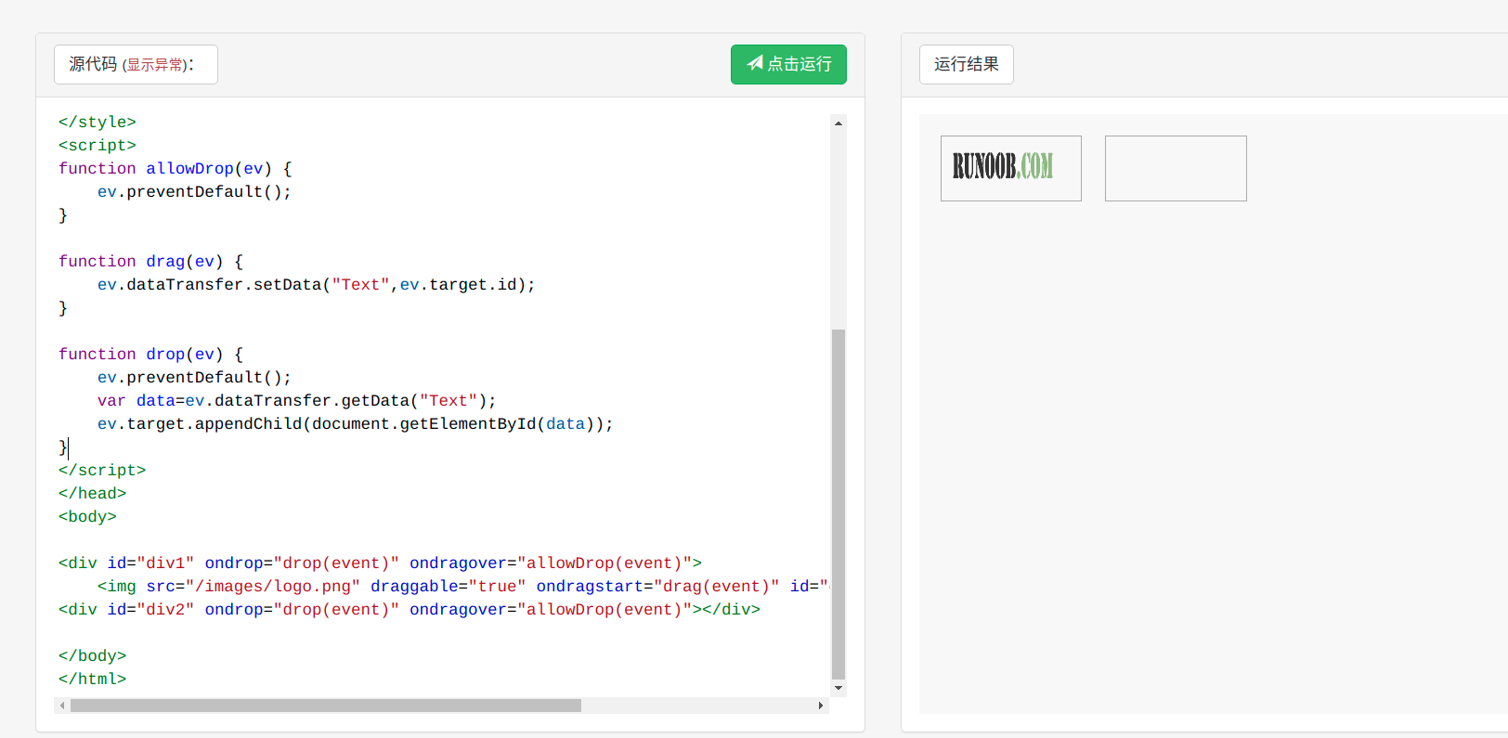
Task: Click the setData("Text",ev.target.id) code line
Action: coord(317,284)
